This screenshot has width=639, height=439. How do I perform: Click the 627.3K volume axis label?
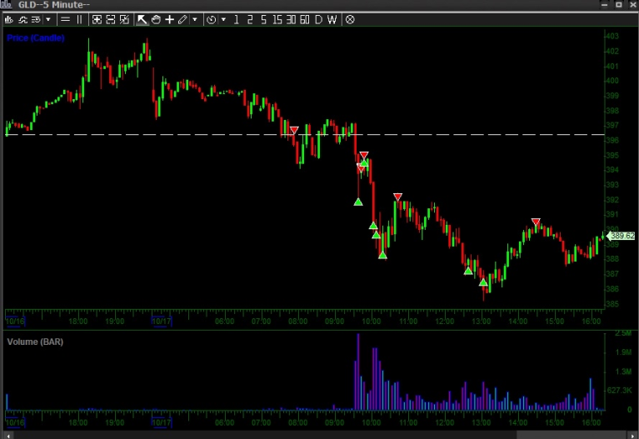click(x=619, y=390)
